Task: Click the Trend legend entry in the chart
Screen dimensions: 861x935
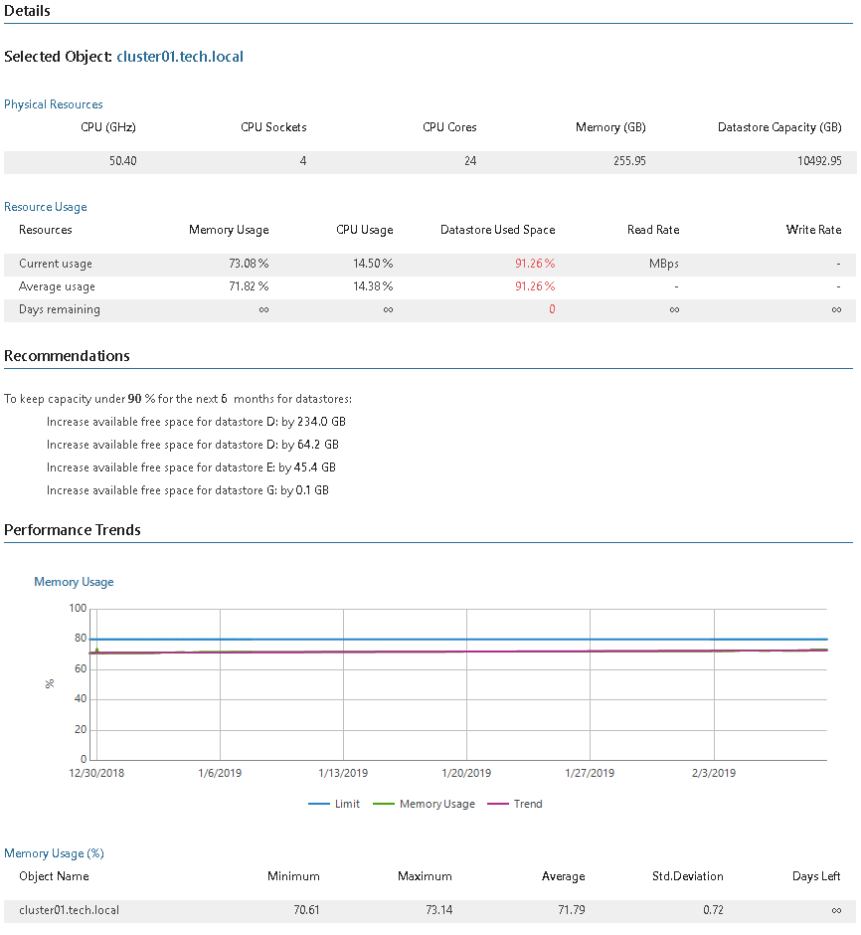Action: [515, 804]
